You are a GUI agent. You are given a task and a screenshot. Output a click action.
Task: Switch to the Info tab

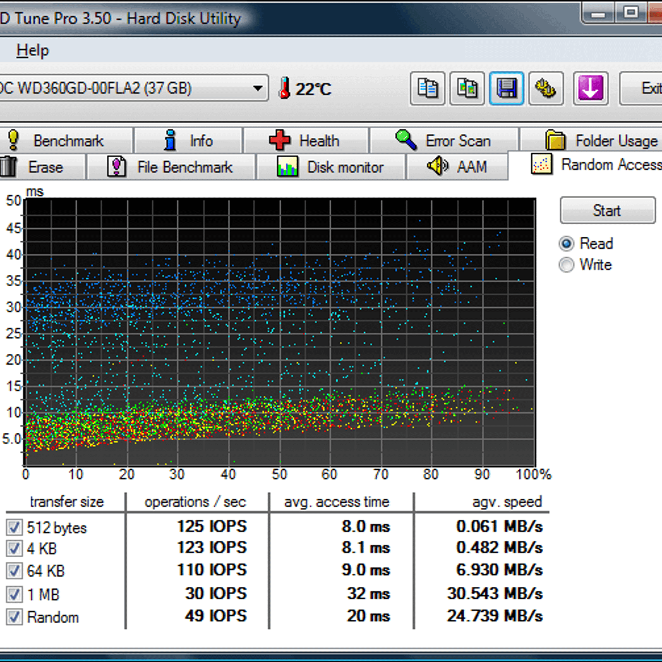(188, 141)
